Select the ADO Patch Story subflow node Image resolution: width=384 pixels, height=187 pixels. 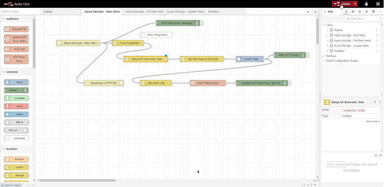[208, 83]
